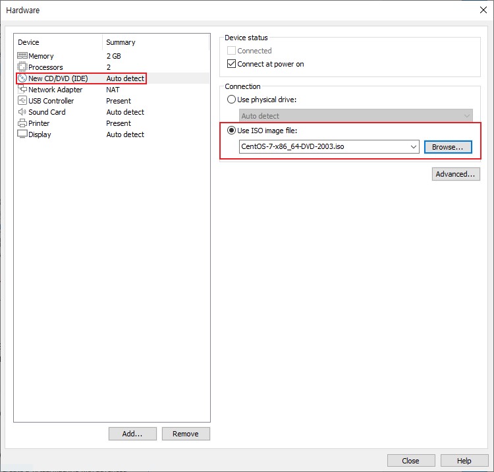Viewport: 494px width, 472px height.
Task: Click Sound Card's Auto detect summary
Action: [125, 112]
